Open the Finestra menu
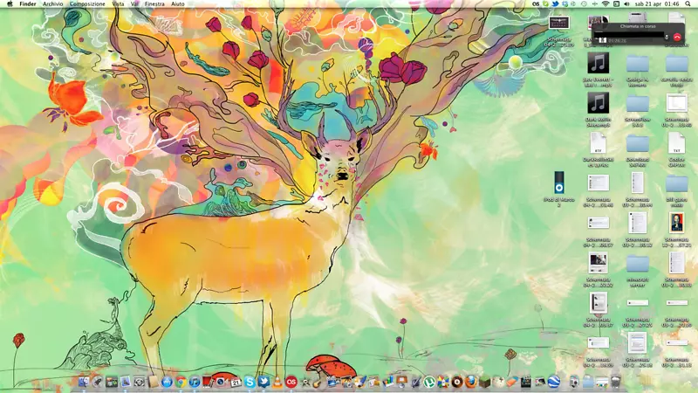698x393 pixels. click(154, 4)
